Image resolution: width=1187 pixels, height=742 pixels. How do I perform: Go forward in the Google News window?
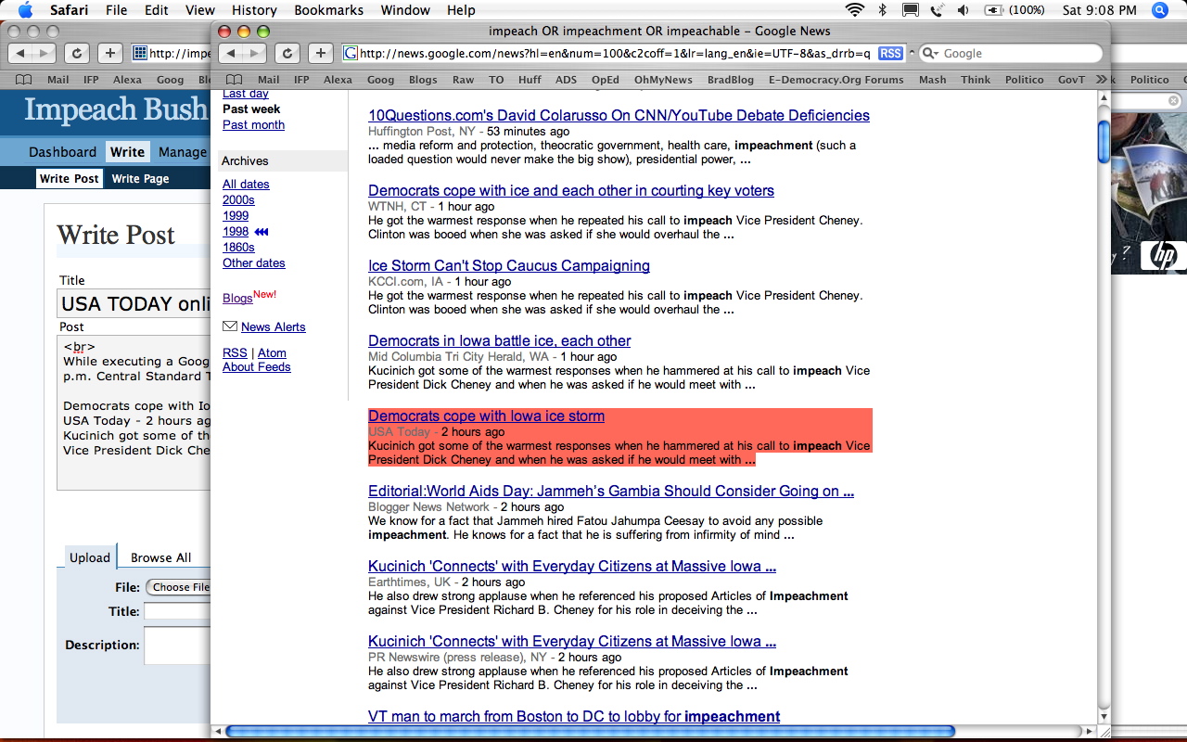click(x=255, y=53)
